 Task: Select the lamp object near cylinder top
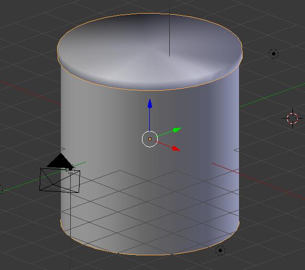coord(274,53)
